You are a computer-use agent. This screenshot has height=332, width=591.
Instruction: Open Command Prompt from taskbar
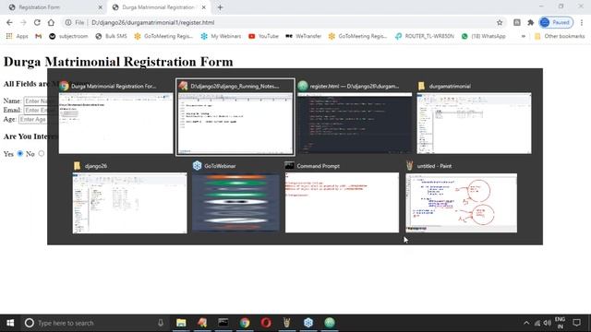click(x=223, y=323)
